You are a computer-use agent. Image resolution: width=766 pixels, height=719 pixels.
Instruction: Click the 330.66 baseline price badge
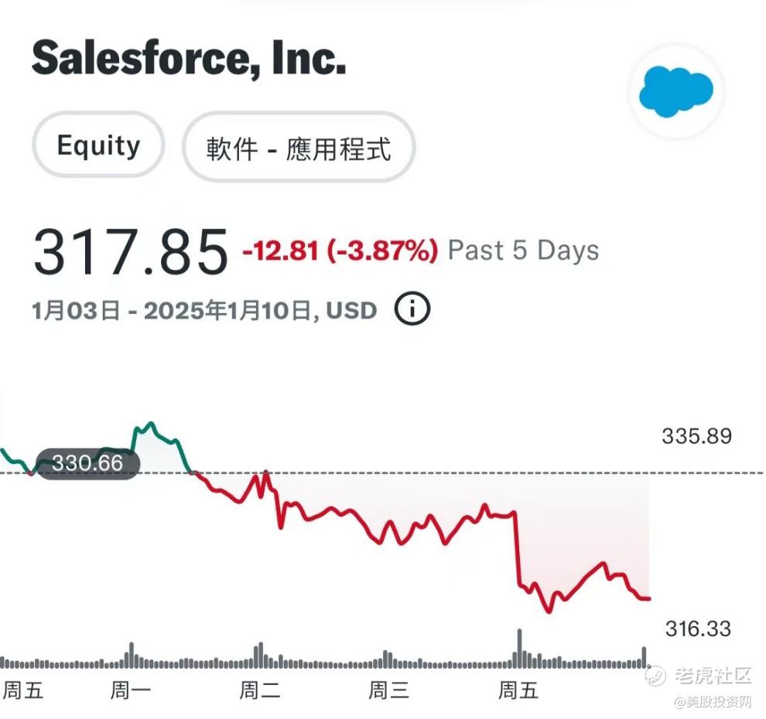87,463
